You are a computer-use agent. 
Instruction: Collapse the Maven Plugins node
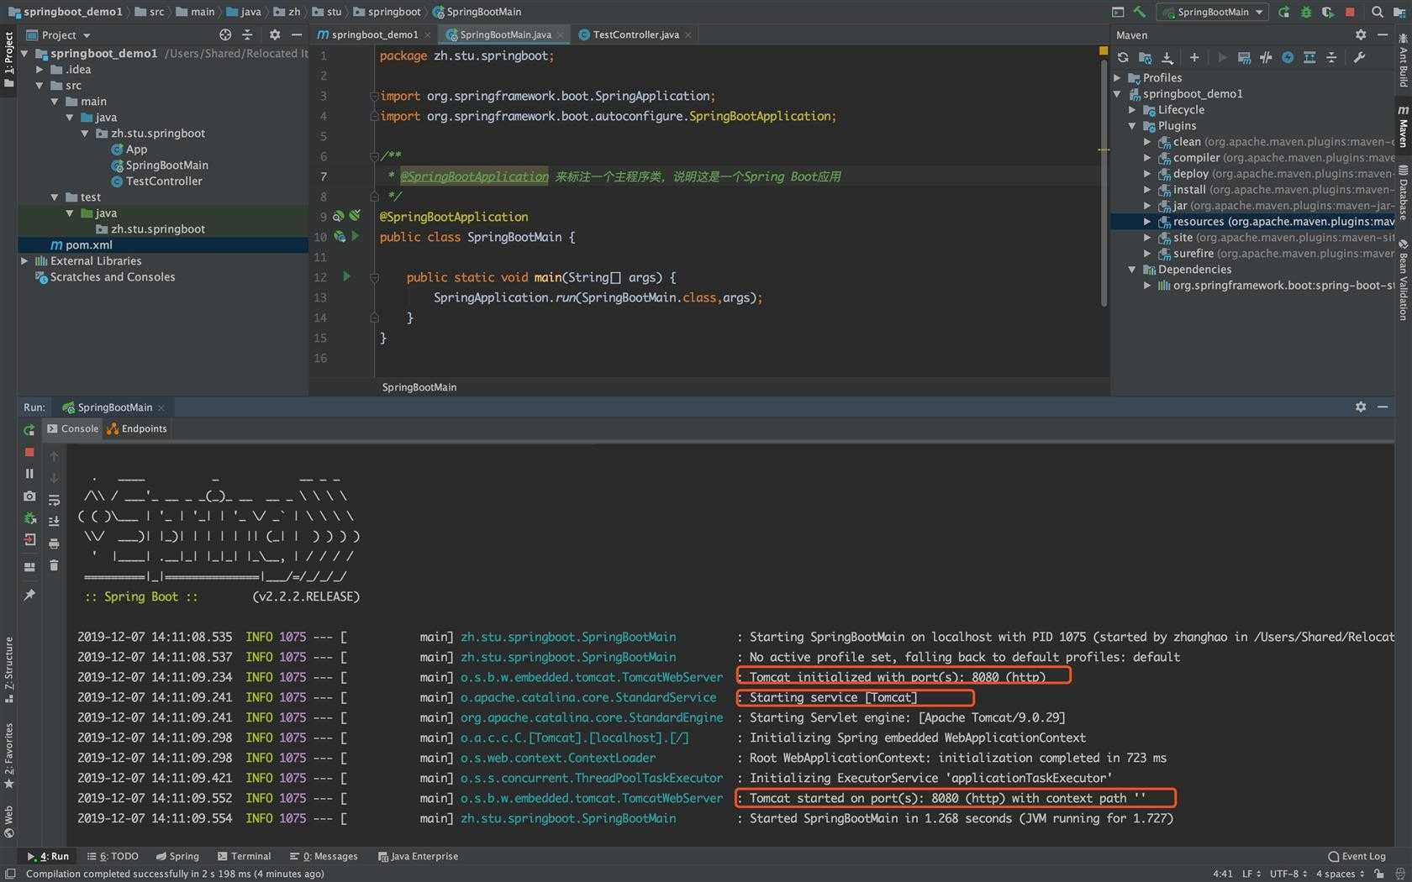pyautogui.click(x=1132, y=125)
